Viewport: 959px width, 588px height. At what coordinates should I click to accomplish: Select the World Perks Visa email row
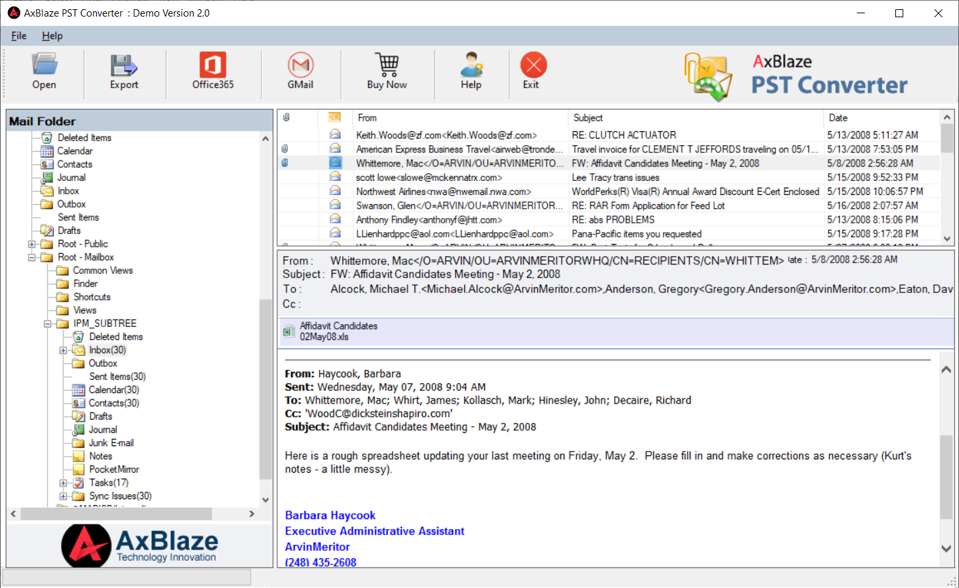pos(609,192)
